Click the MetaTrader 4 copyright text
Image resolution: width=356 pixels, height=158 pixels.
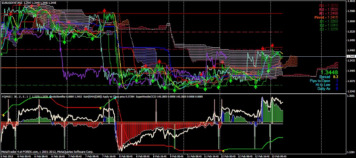click(47, 152)
